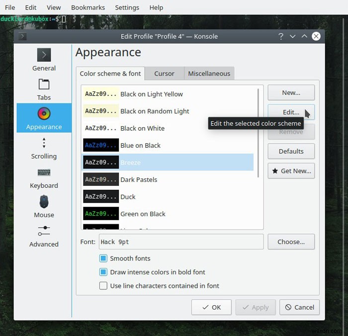Viewport: 348px width, 336px height.
Task: Toggle the Smooth fonts checkbox
Action: pyautogui.click(x=103, y=258)
